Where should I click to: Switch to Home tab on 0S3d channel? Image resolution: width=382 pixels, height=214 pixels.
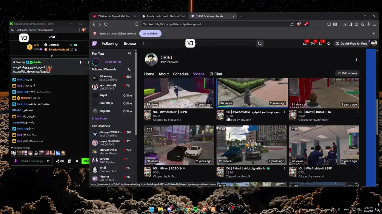click(149, 74)
